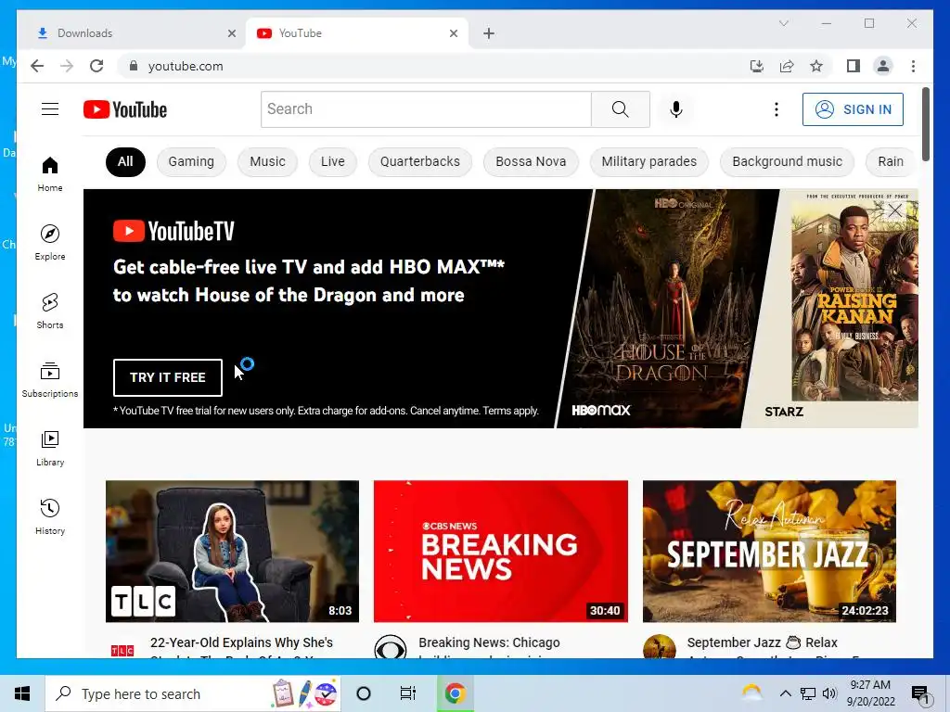Screen dimensions: 950x712
Task: Bookmark this page with star icon
Action: point(816,66)
